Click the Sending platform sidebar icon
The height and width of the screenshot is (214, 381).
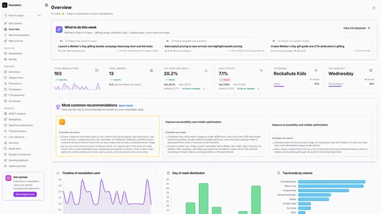[x=5, y=160]
